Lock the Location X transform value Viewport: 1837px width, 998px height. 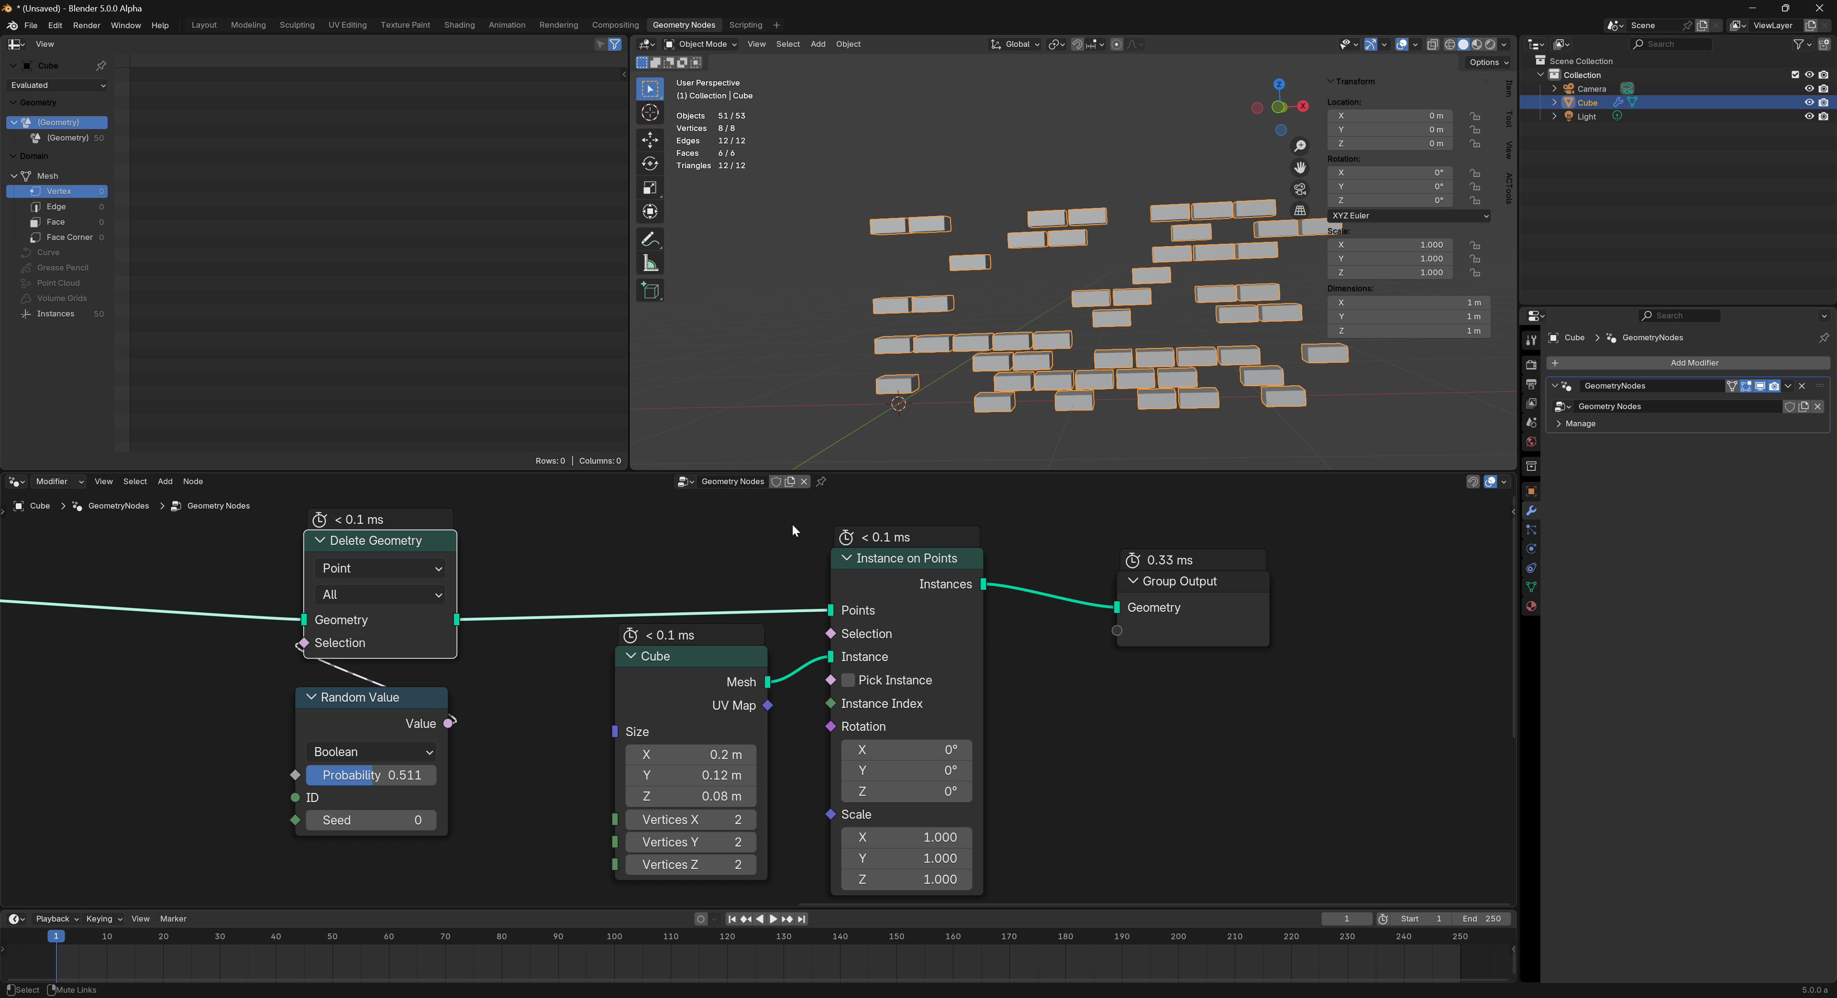click(x=1475, y=116)
